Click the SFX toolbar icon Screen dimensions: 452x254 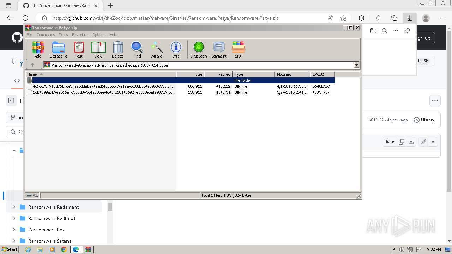pyautogui.click(x=238, y=49)
